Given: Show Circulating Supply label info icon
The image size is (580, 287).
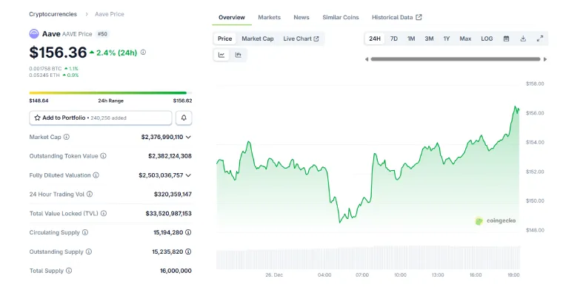Looking at the screenshot, I should coord(85,233).
